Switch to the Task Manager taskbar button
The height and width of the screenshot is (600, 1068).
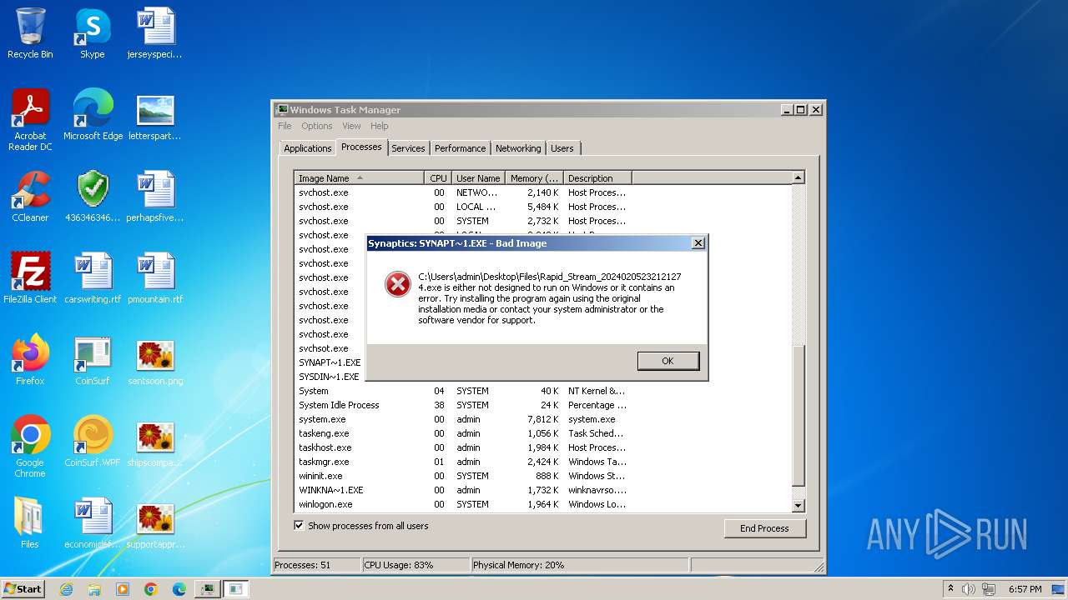(208, 589)
